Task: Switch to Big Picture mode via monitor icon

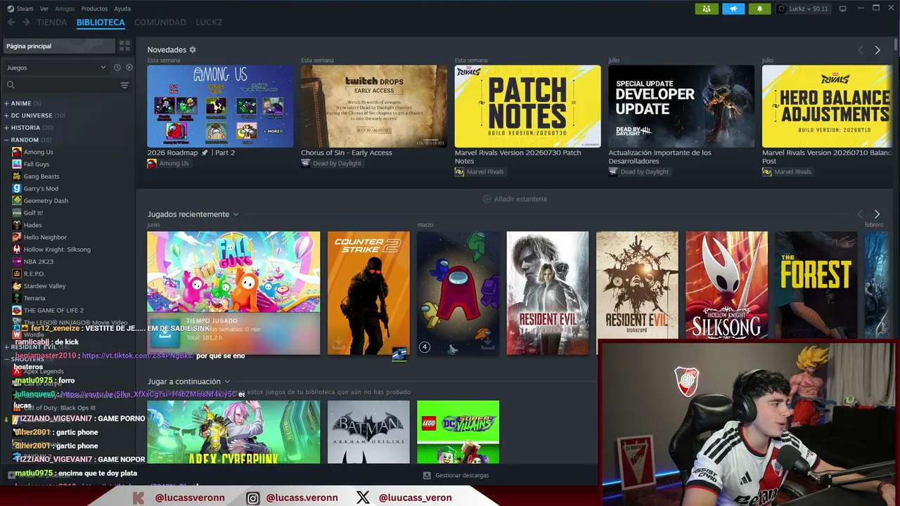Action: 843,8
